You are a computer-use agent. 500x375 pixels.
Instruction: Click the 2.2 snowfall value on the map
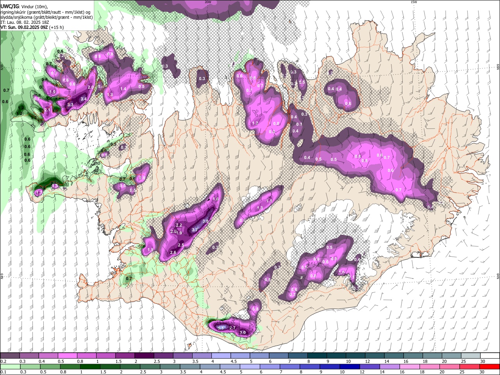pos(179,225)
